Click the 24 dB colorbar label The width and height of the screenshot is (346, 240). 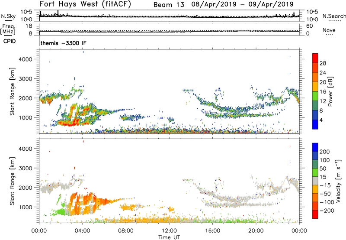[323, 73]
